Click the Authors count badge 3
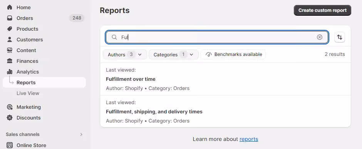This screenshot has height=149, width=362. [x=131, y=54]
